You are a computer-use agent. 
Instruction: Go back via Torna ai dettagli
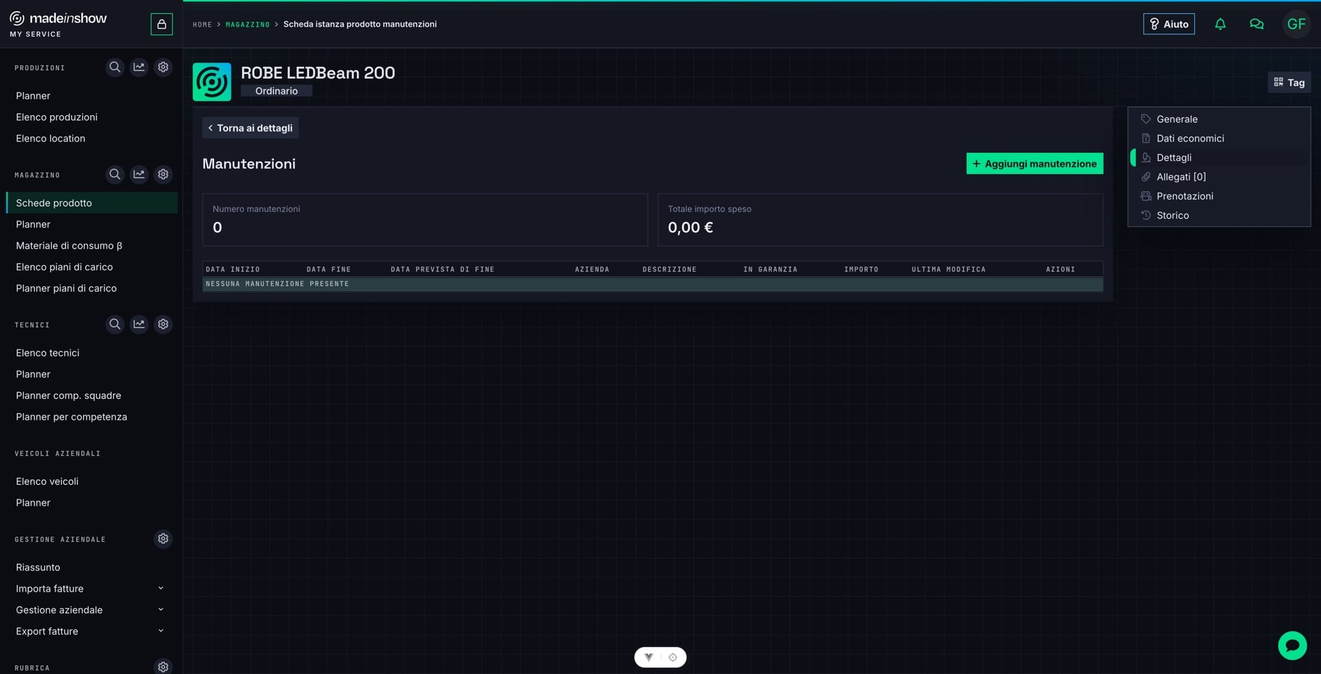[x=250, y=128]
